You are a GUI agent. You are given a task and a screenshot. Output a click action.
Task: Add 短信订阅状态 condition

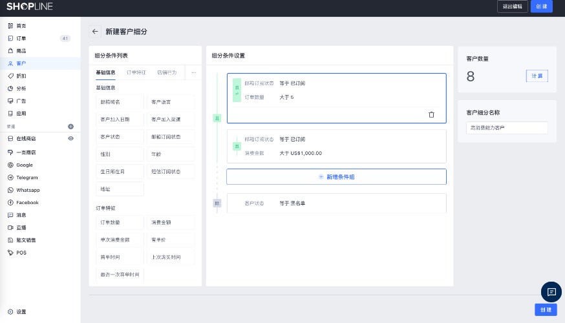171,172
